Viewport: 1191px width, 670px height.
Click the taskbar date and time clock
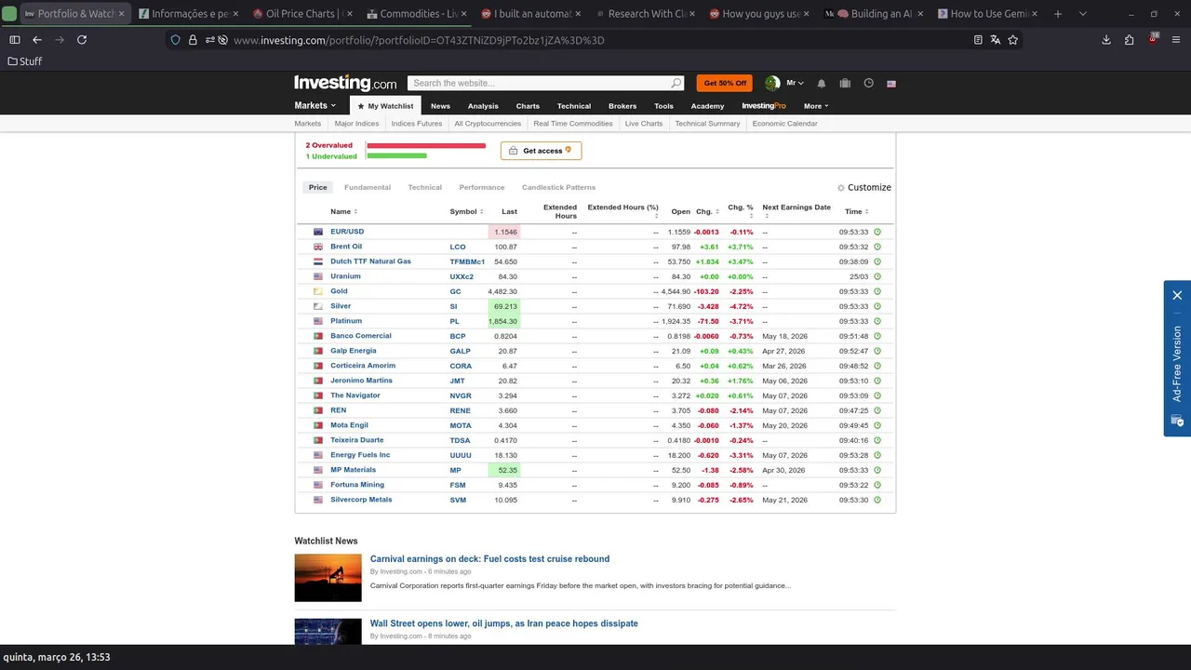tap(56, 657)
